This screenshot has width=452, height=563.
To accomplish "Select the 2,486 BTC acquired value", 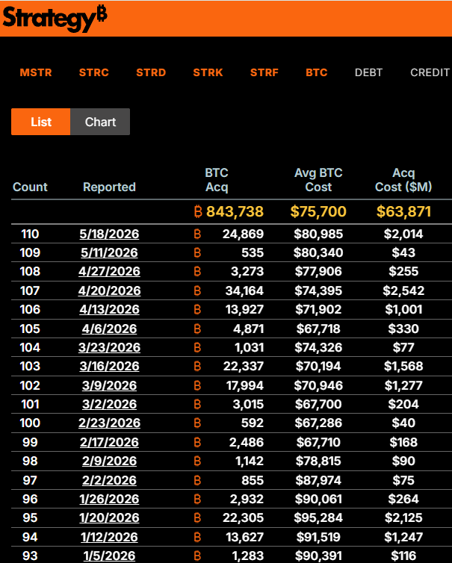I will 247,442.
